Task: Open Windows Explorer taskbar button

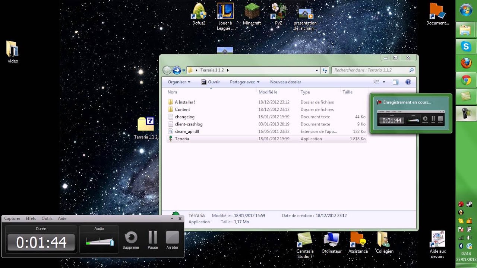Action: (466, 30)
